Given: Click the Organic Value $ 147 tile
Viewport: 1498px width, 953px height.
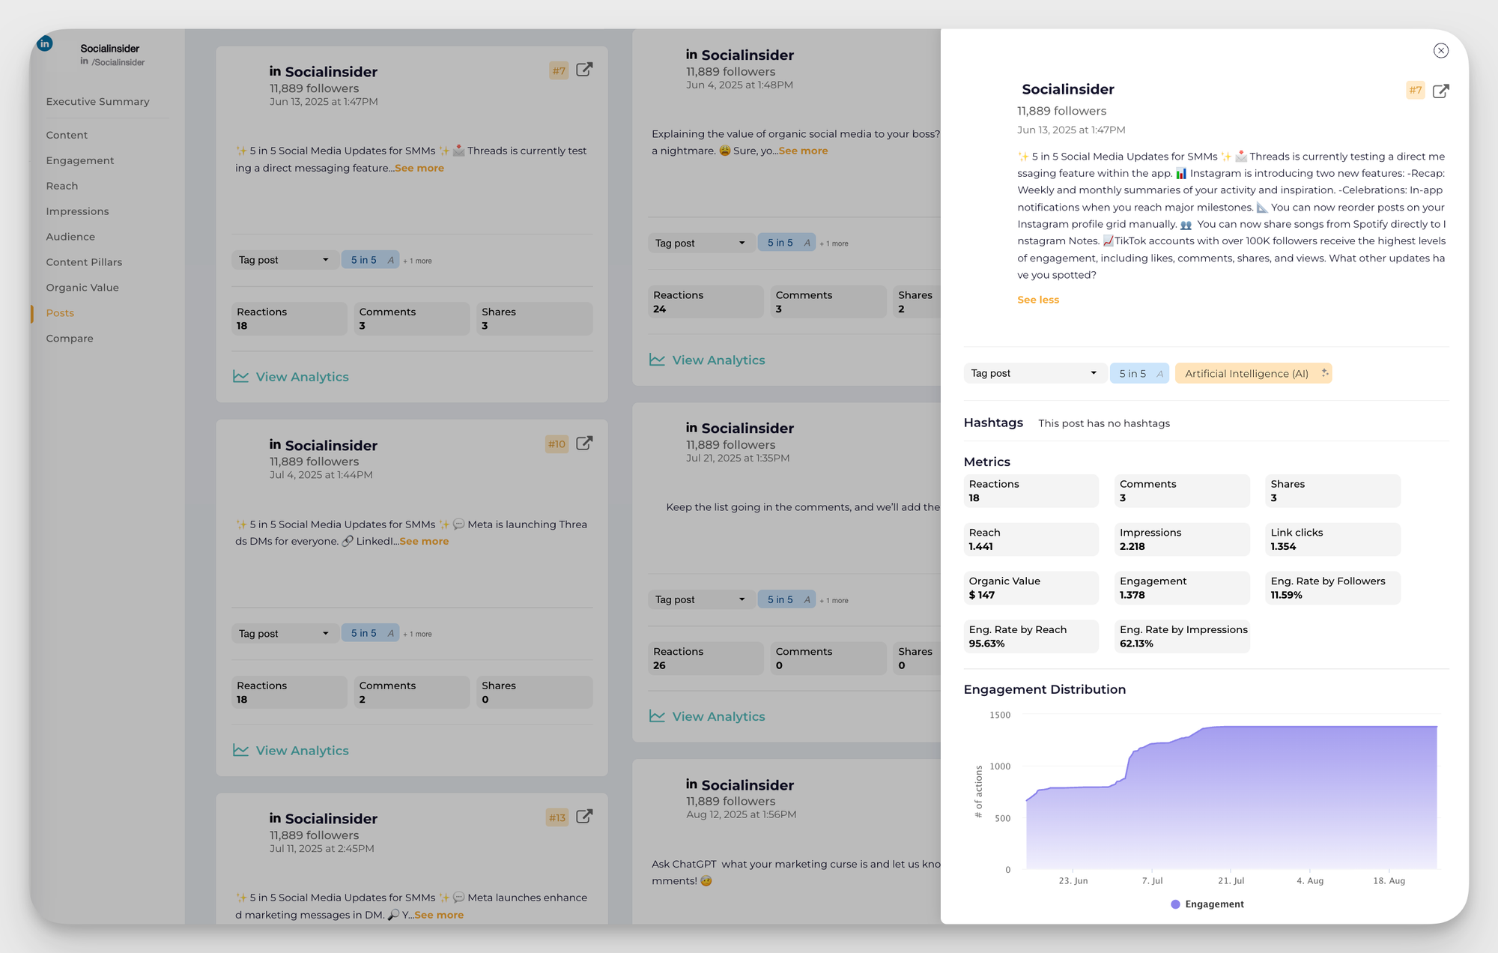Looking at the screenshot, I should pyautogui.click(x=1031, y=588).
